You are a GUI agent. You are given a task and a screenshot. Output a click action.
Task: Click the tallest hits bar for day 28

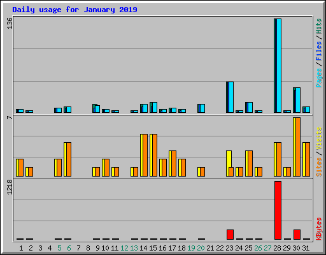278,66
